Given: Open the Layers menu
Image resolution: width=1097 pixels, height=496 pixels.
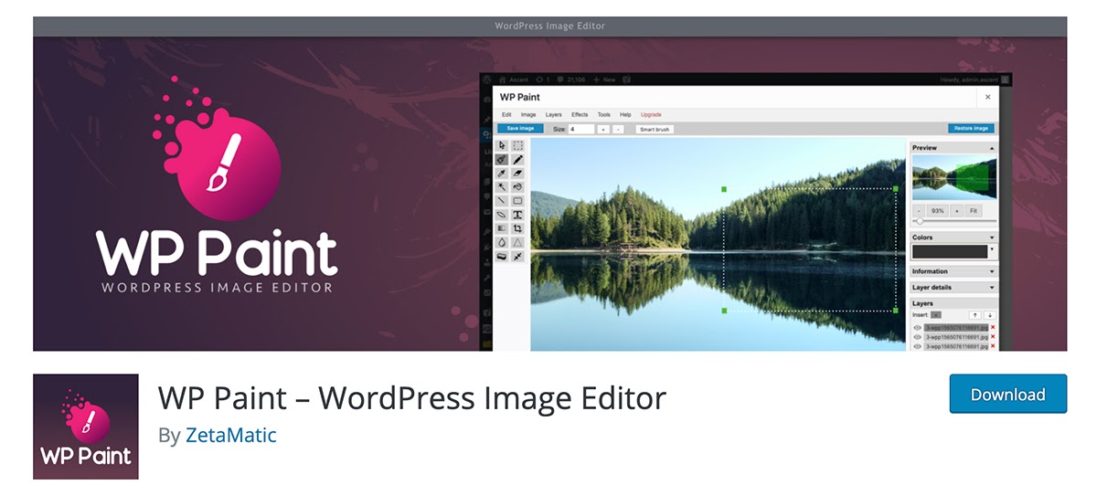Looking at the screenshot, I should 554,114.
